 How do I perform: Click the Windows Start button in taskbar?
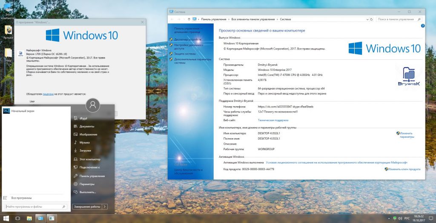coord(6,218)
